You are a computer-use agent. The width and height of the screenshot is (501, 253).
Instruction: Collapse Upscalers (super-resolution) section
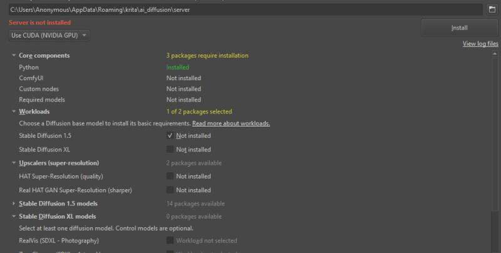(14, 163)
